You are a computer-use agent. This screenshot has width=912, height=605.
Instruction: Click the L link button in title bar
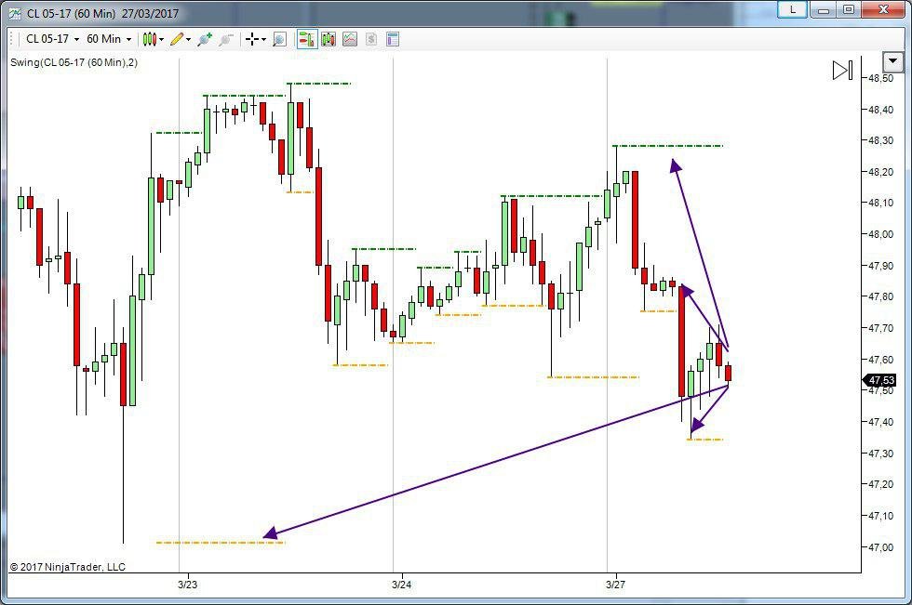pyautogui.click(x=792, y=10)
